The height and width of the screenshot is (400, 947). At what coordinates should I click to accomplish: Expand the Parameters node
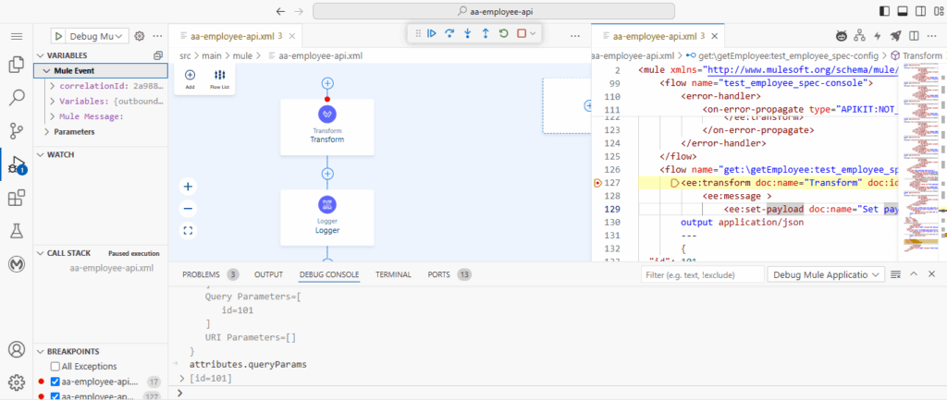46,131
